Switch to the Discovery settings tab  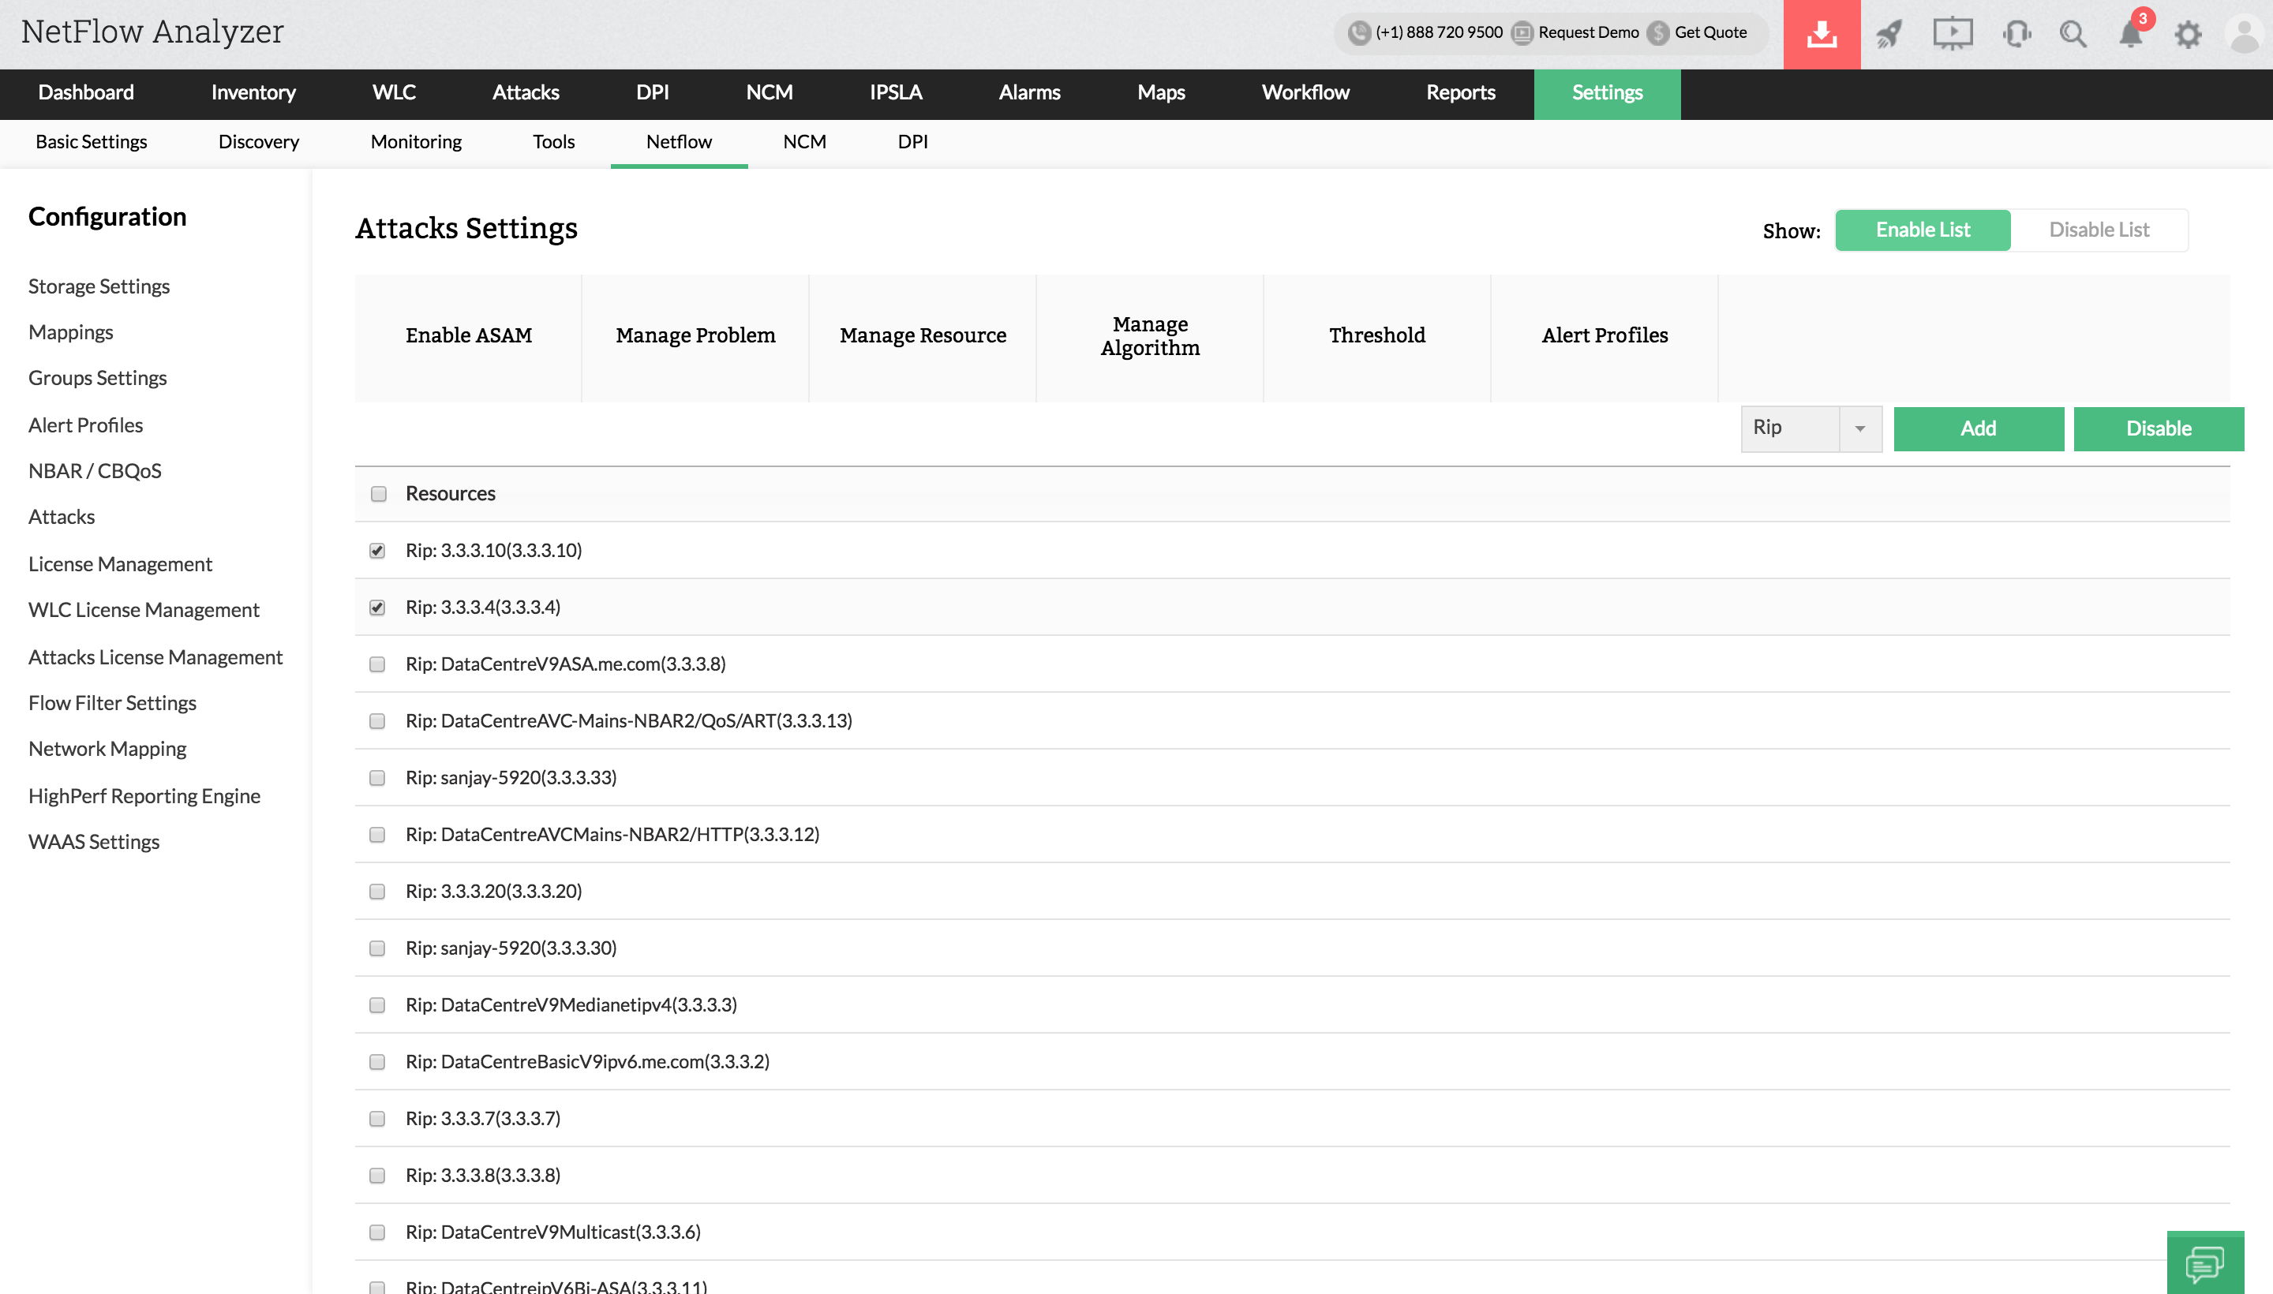tap(259, 142)
